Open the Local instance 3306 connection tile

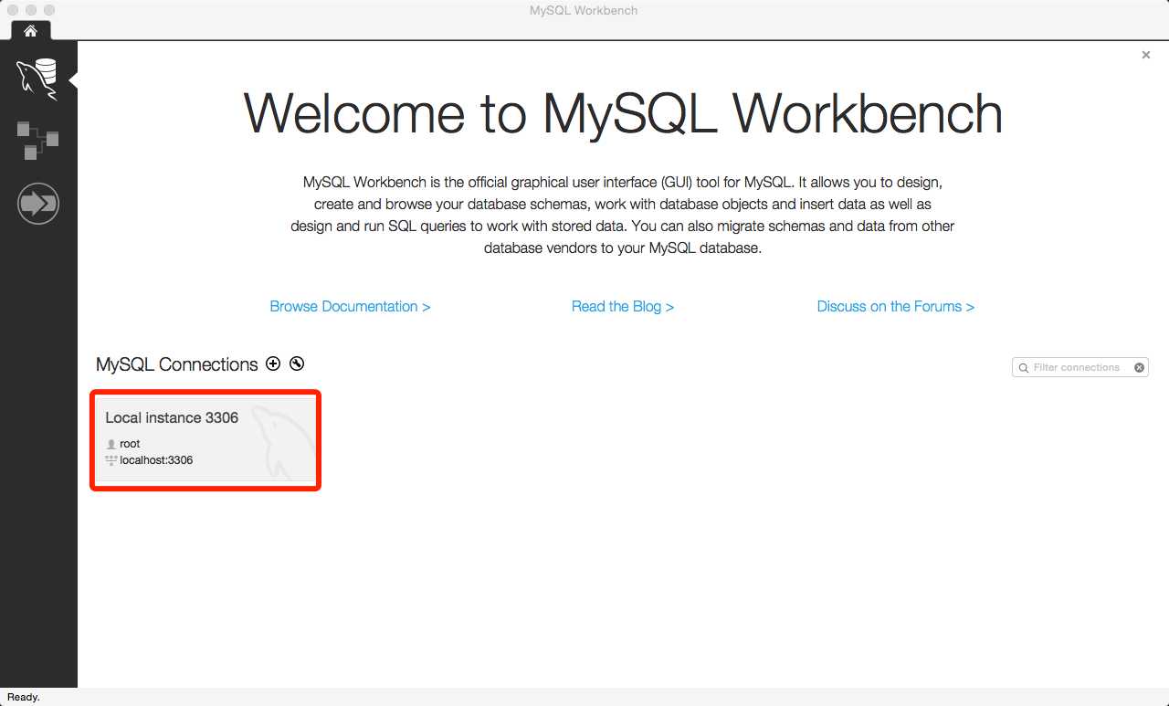pyautogui.click(x=205, y=440)
